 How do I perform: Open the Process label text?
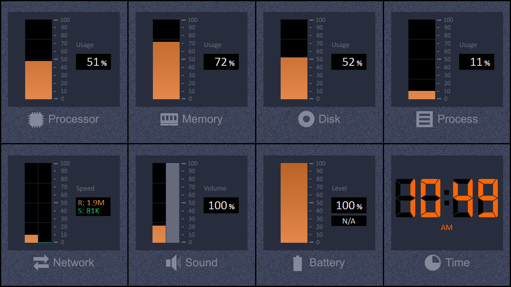tap(458, 119)
